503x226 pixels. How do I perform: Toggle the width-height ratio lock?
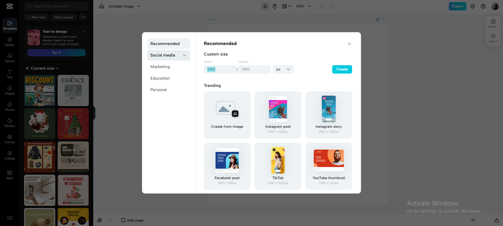click(237, 69)
